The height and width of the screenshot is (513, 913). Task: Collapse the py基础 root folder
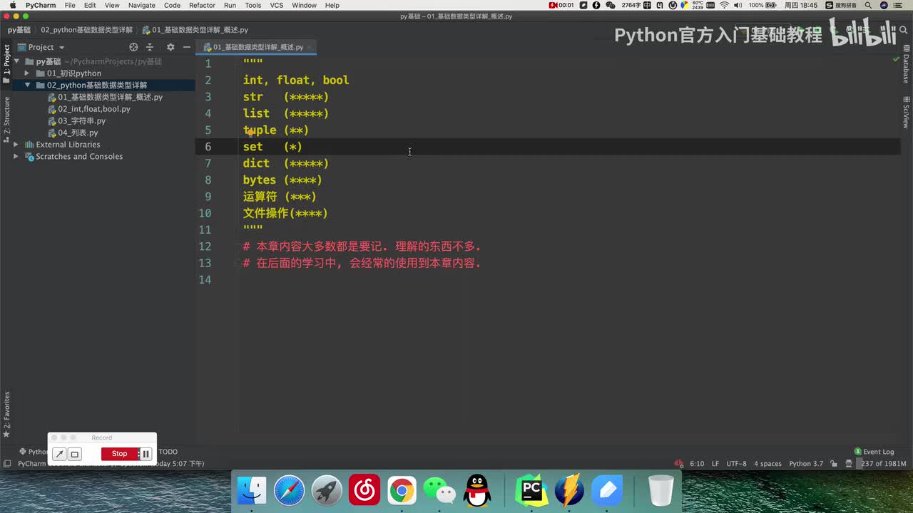16,61
